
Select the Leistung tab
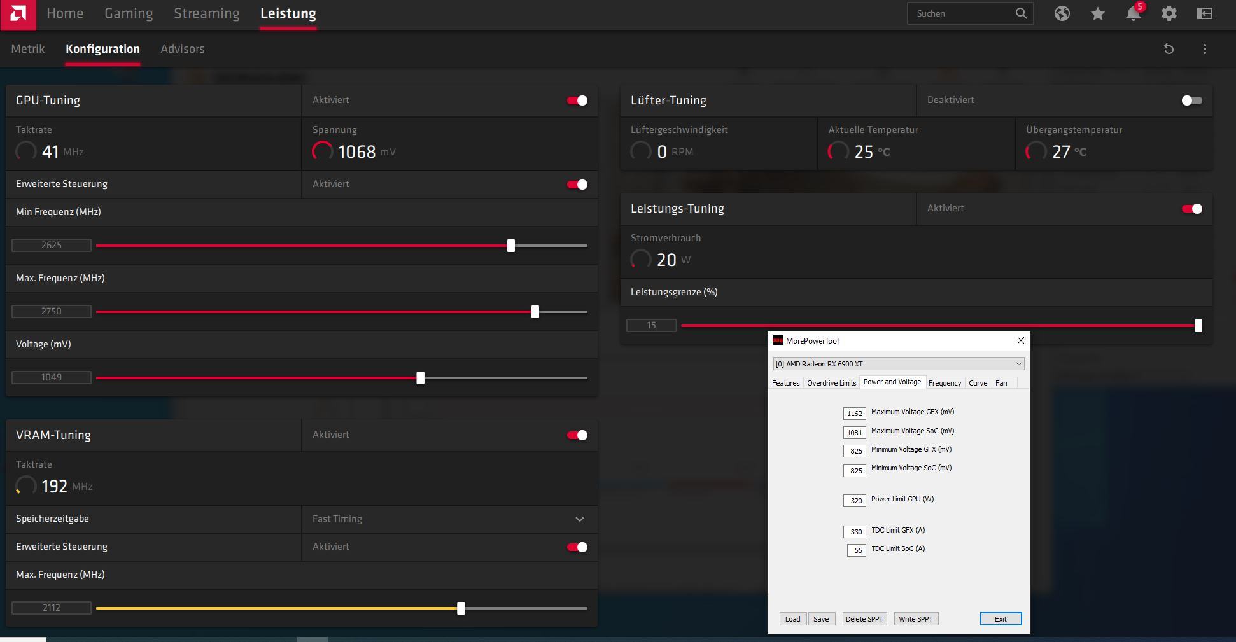(288, 13)
